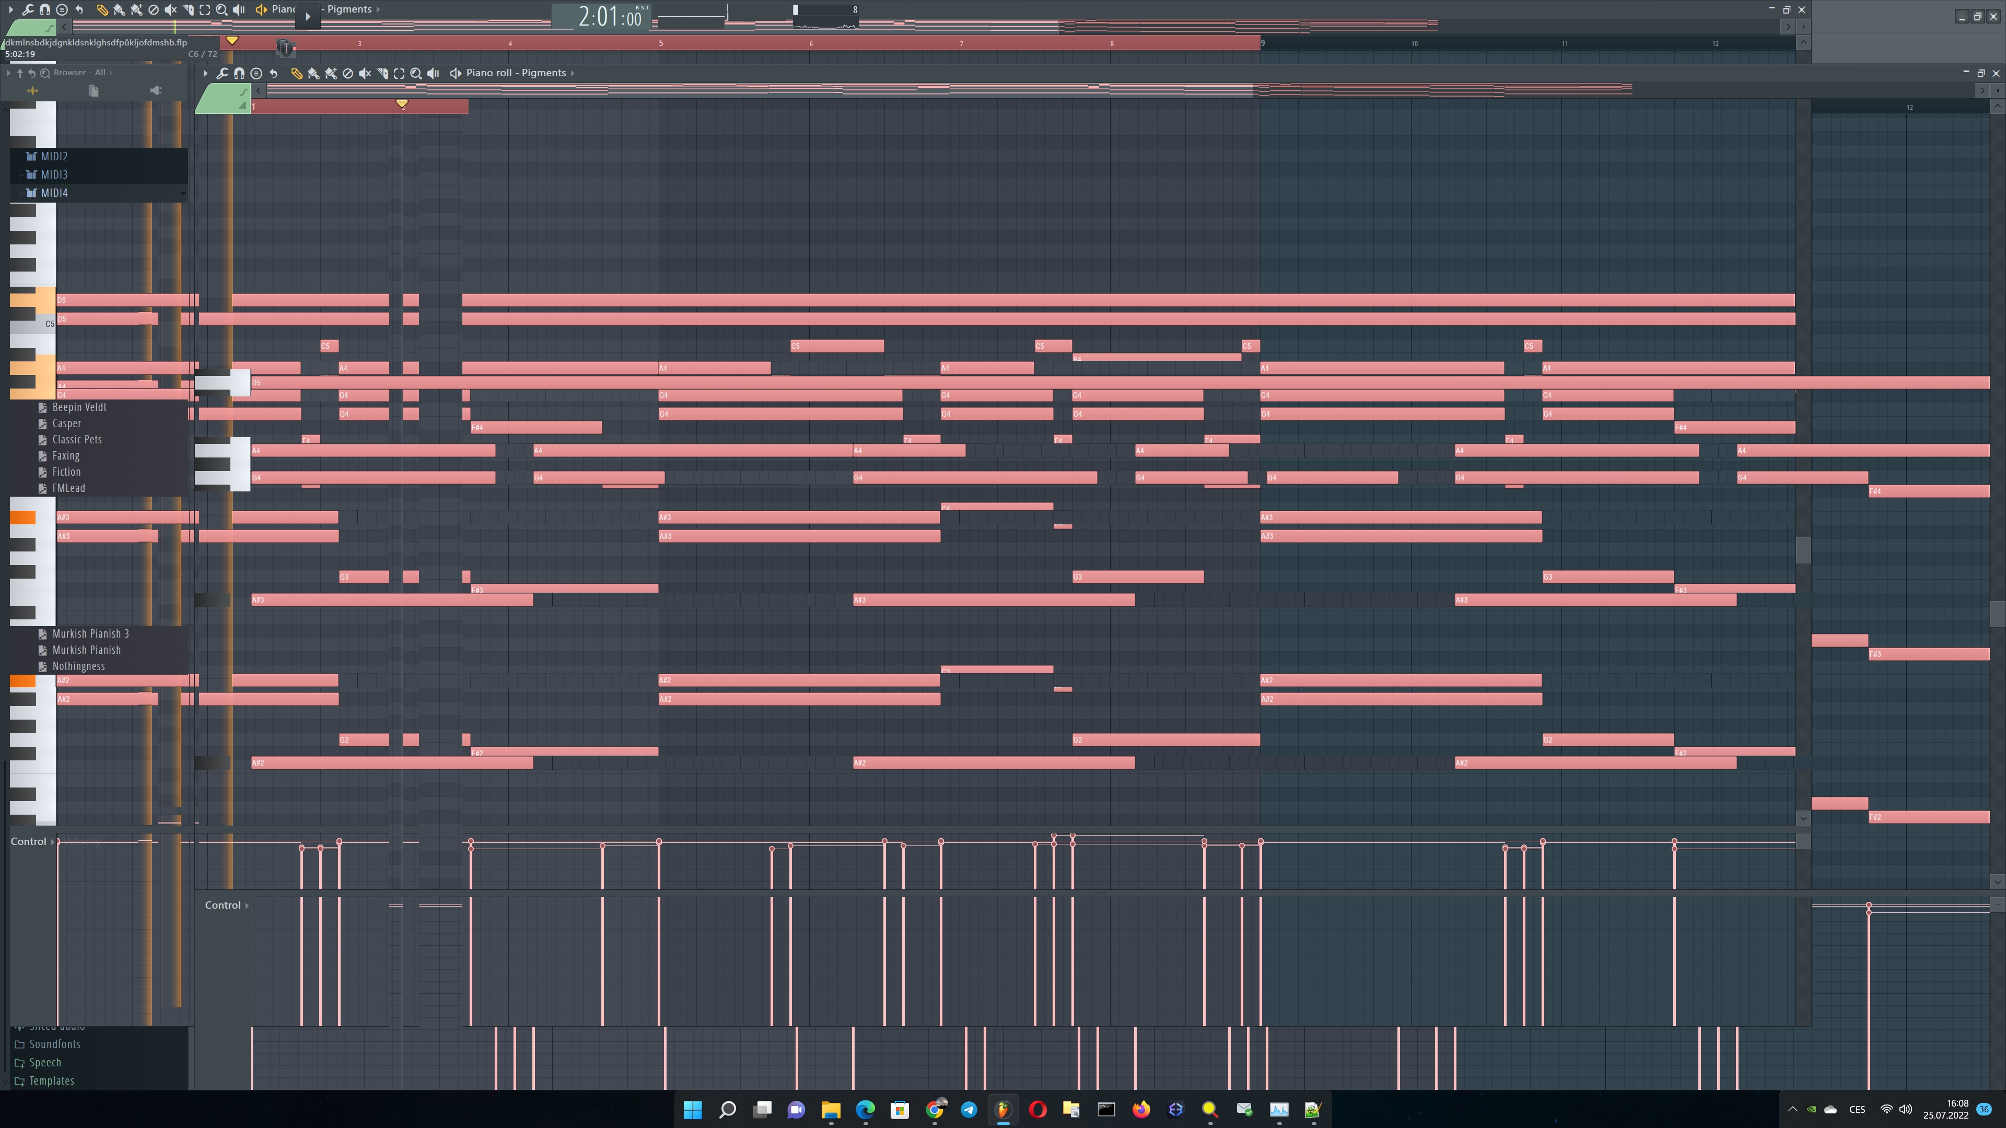
Task: Click the scroll-right arrow in front Piano roll overview
Action: [x=1982, y=91]
